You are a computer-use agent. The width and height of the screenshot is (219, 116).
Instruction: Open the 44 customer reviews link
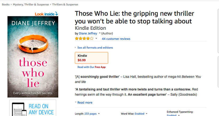(116, 39)
